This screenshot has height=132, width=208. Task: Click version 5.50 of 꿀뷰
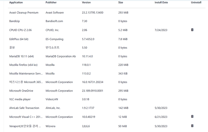click(84, 48)
